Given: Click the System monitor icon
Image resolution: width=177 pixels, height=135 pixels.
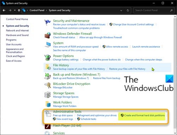Looking at the screenshot, I should (x=48, y=45).
